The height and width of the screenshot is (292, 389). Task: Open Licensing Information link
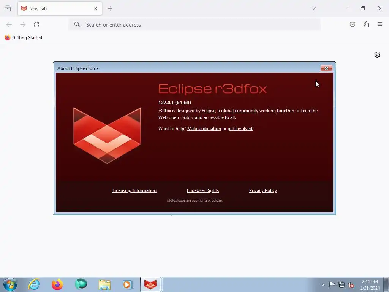point(134,190)
